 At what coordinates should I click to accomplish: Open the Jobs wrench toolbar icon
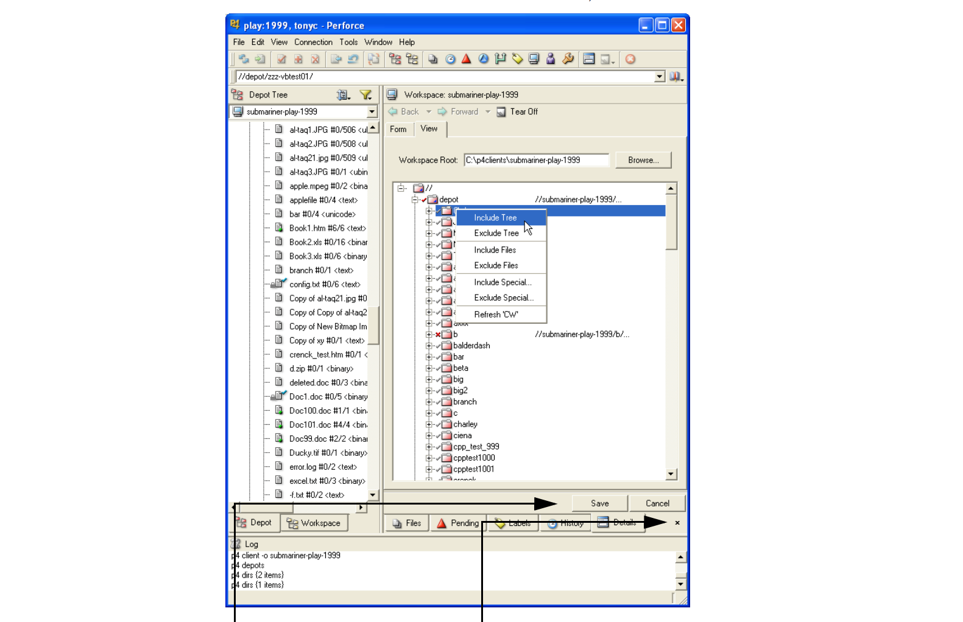[x=568, y=59]
